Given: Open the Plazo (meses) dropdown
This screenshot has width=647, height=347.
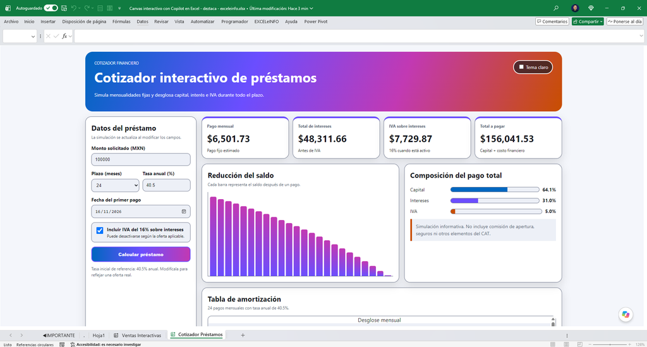Looking at the screenshot, I should 115,185.
